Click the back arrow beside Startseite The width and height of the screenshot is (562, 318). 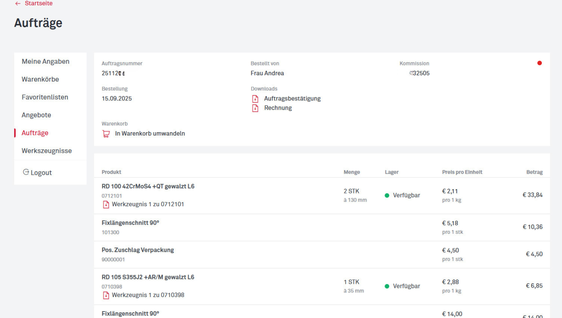(x=17, y=3)
